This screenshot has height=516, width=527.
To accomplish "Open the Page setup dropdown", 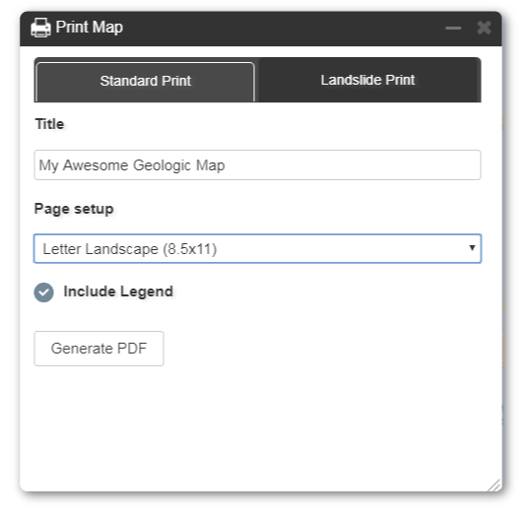I will 257,248.
